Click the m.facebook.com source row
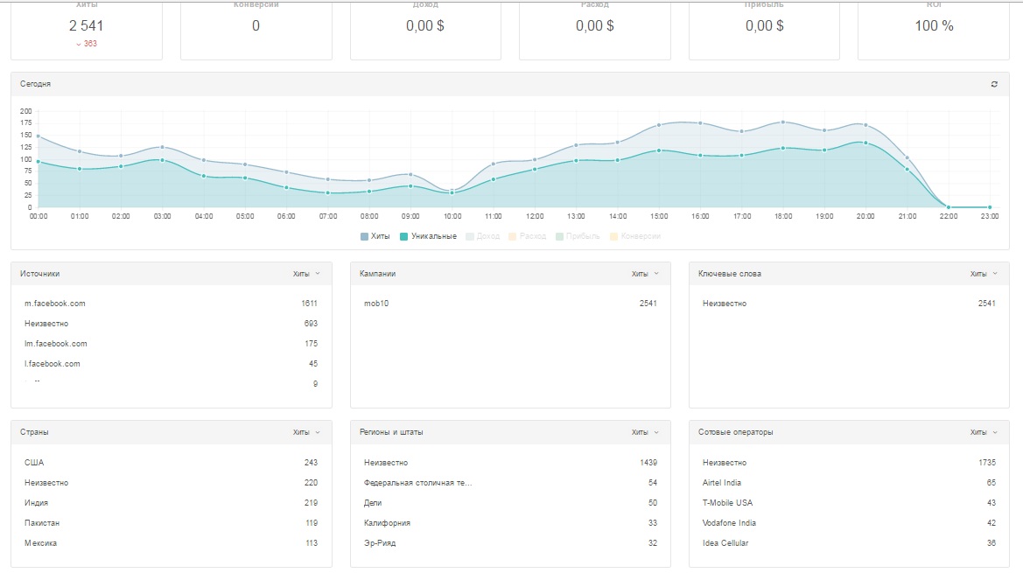 click(55, 304)
